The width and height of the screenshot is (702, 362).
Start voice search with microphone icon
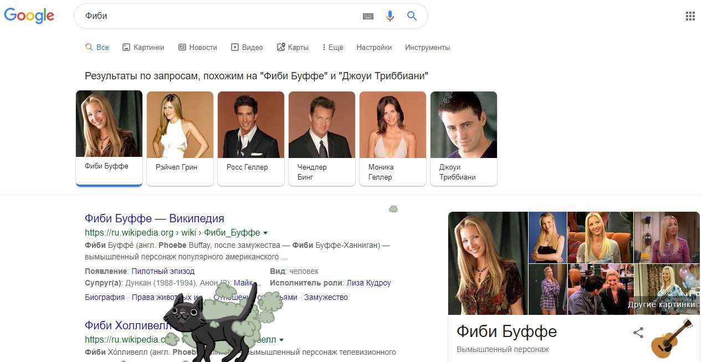[x=390, y=16]
